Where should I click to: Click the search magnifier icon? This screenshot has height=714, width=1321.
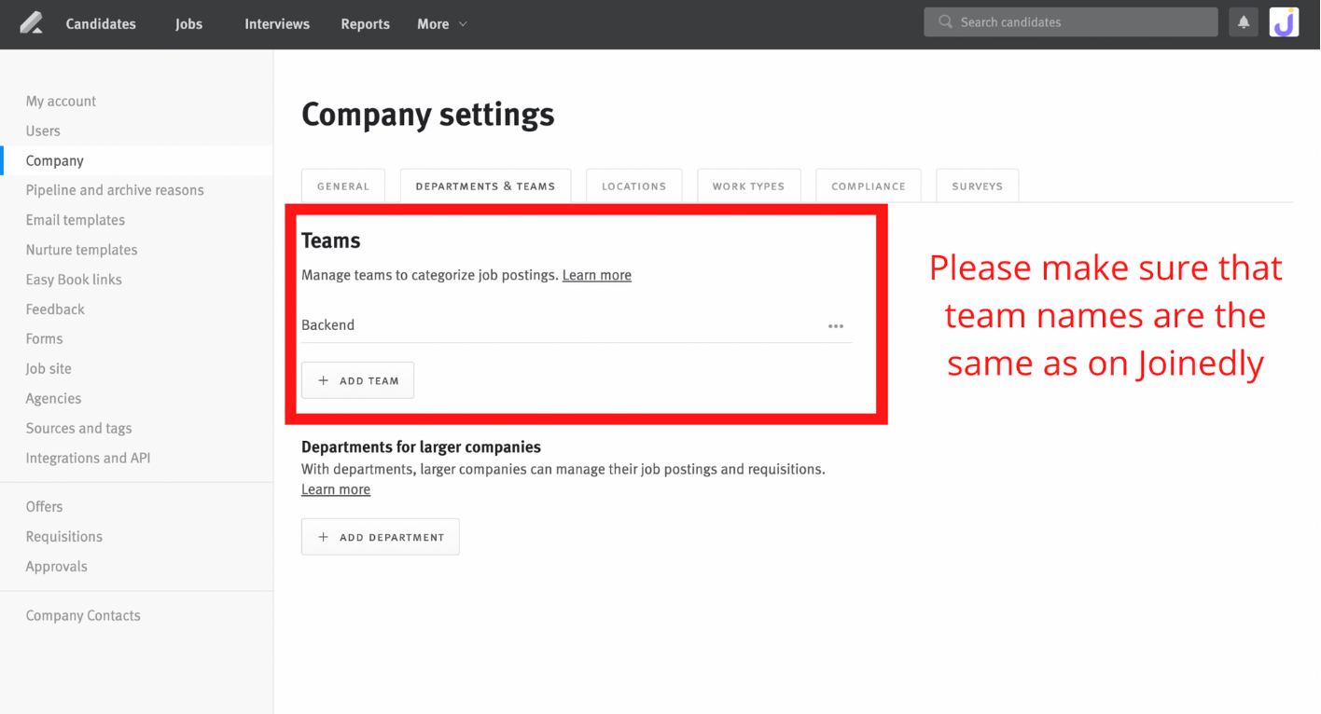click(945, 21)
